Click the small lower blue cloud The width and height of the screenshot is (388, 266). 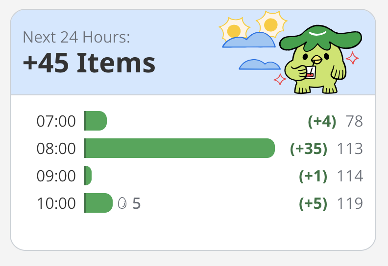(260, 65)
